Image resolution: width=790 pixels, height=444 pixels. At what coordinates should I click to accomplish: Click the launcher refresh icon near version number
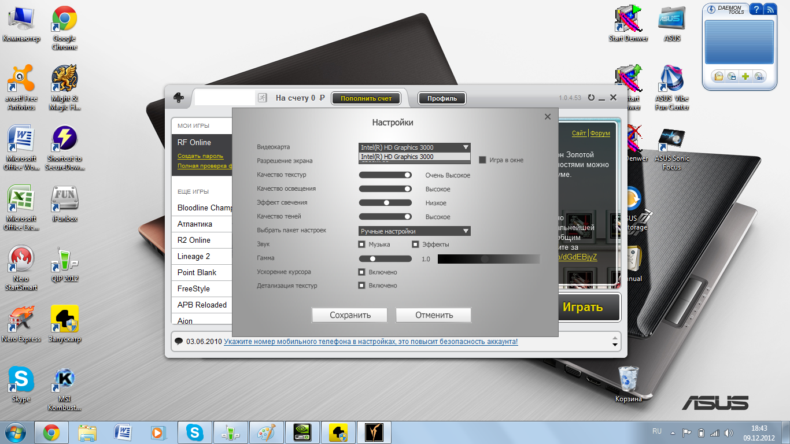(x=591, y=98)
